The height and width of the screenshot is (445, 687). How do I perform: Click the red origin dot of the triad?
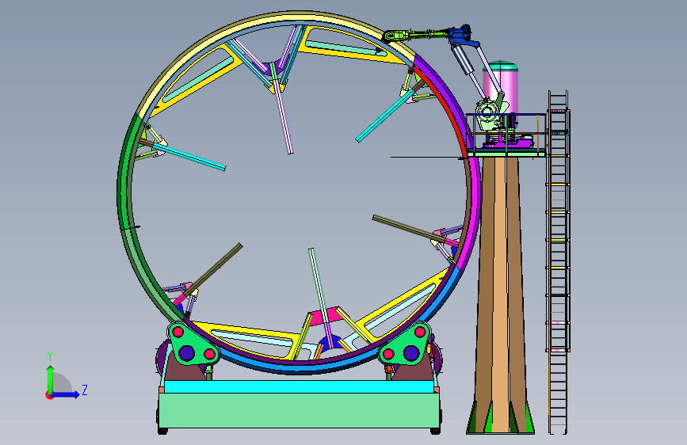48,395
